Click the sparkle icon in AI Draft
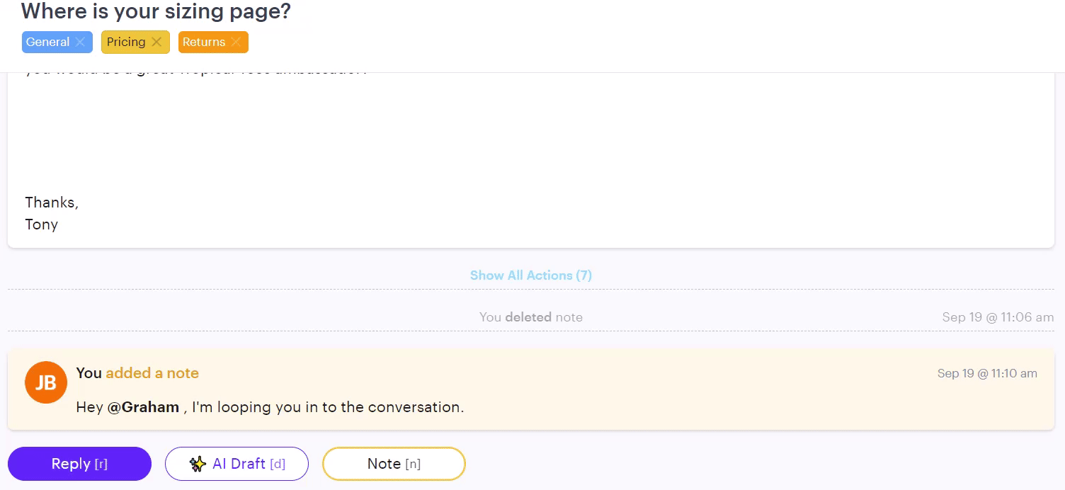This screenshot has height=490, width=1065. click(198, 465)
